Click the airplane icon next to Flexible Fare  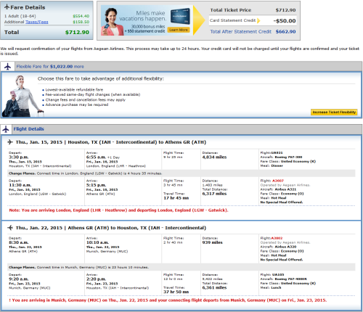click(8, 66)
